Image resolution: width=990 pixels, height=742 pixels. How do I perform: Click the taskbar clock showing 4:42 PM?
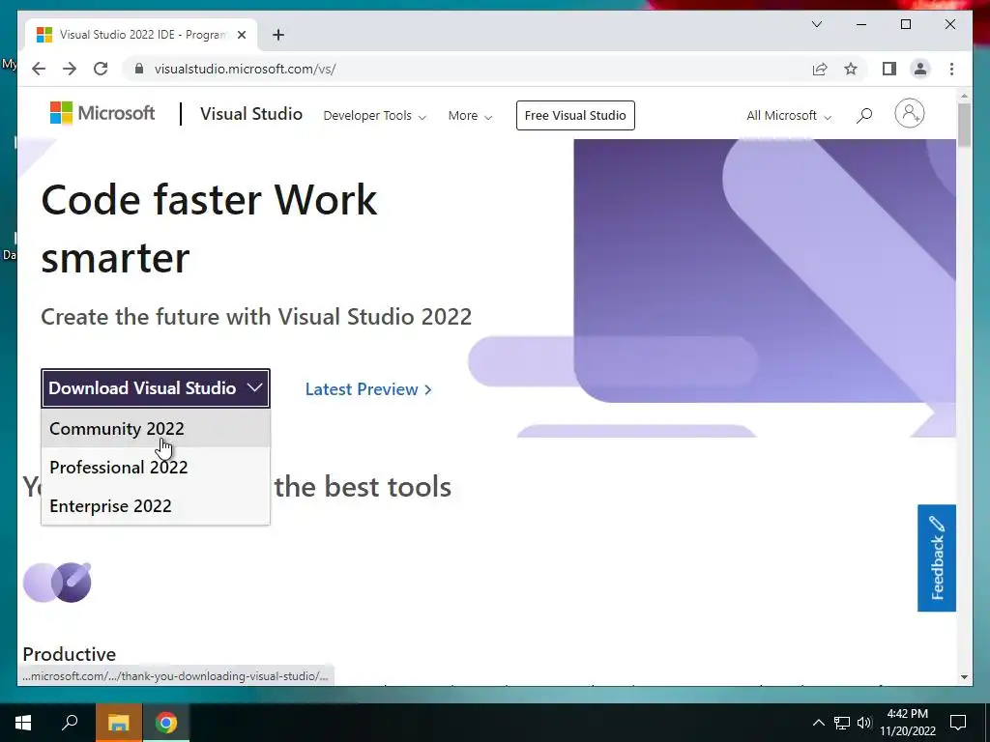point(907,723)
